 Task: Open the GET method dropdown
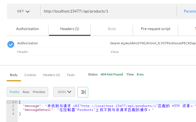coord(23,11)
